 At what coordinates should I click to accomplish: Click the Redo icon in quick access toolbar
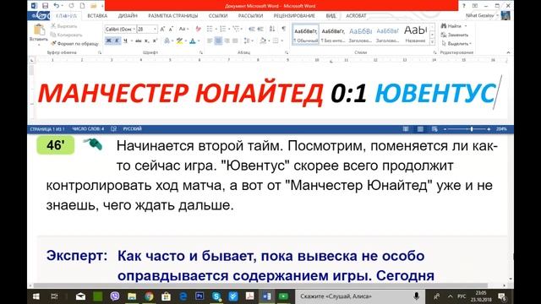71,6
